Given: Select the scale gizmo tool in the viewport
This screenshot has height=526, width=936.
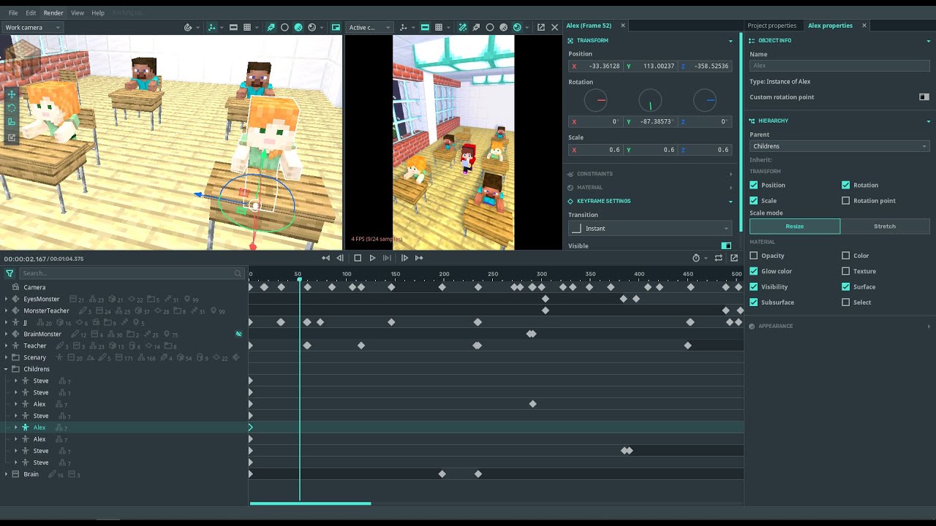Looking at the screenshot, I should [12, 122].
